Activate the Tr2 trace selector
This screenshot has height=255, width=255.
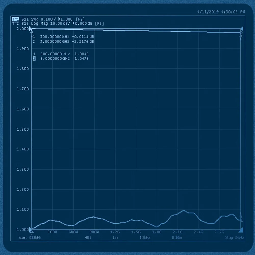pyautogui.click(x=16, y=23)
